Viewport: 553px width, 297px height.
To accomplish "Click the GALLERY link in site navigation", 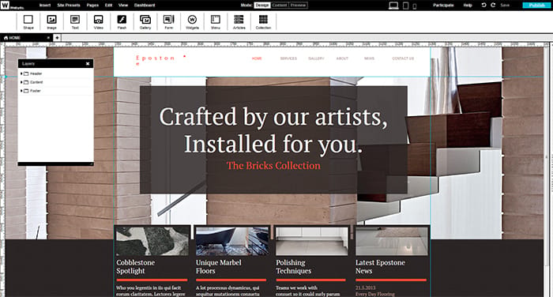I will [x=316, y=58].
